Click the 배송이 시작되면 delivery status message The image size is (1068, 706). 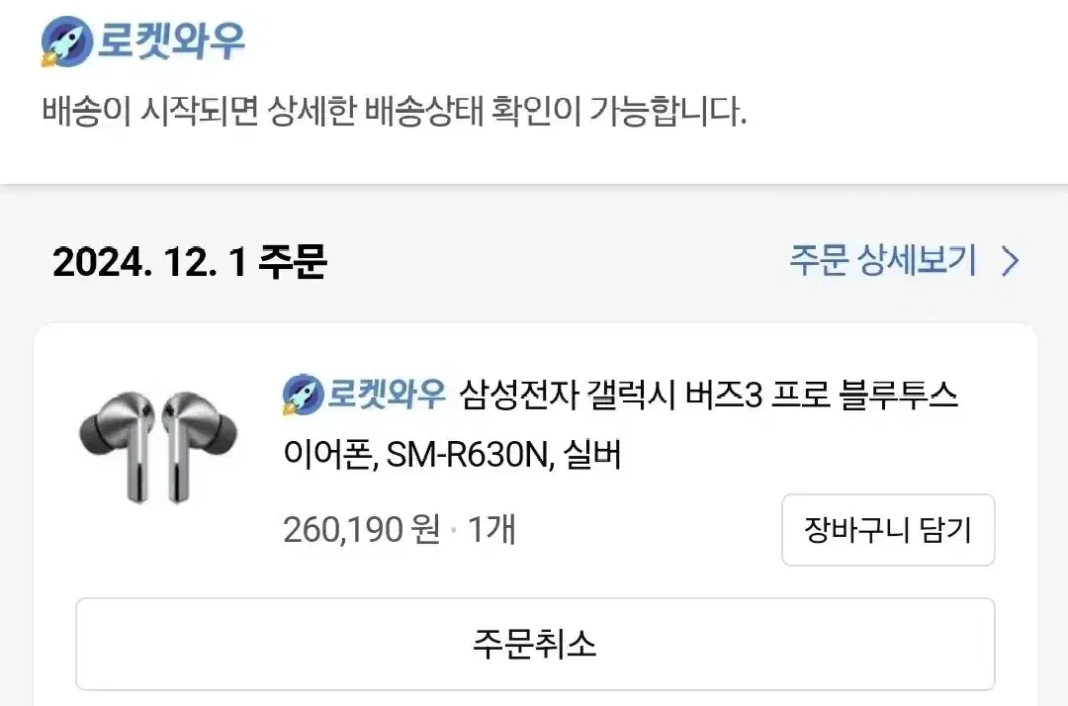coord(394,111)
